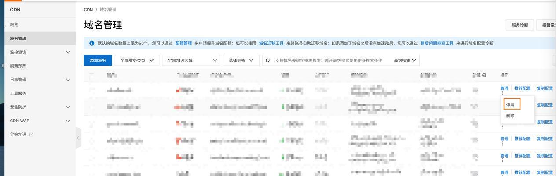Click the more-actions dots in first row
This screenshot has width=556, height=176.
click(502, 93)
